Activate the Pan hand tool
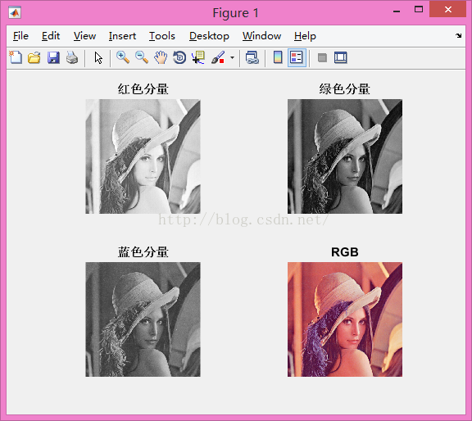The image size is (472, 421). pos(161,57)
